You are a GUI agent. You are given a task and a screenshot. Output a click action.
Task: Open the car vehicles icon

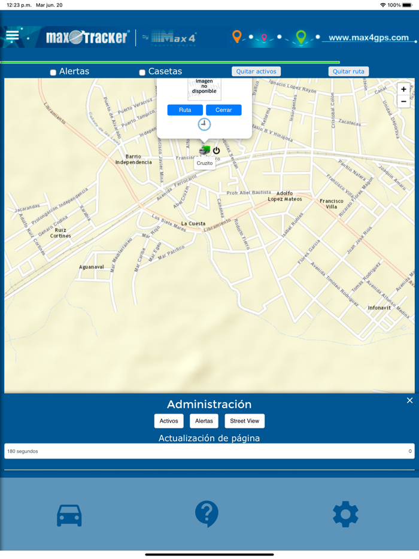(x=69, y=515)
